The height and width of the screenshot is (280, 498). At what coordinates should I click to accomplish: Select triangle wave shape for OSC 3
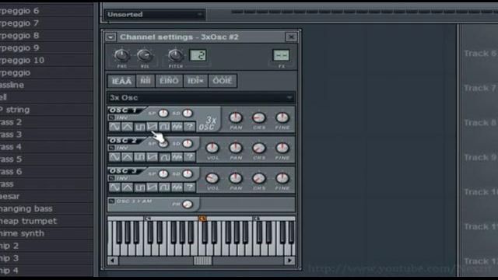127,187
